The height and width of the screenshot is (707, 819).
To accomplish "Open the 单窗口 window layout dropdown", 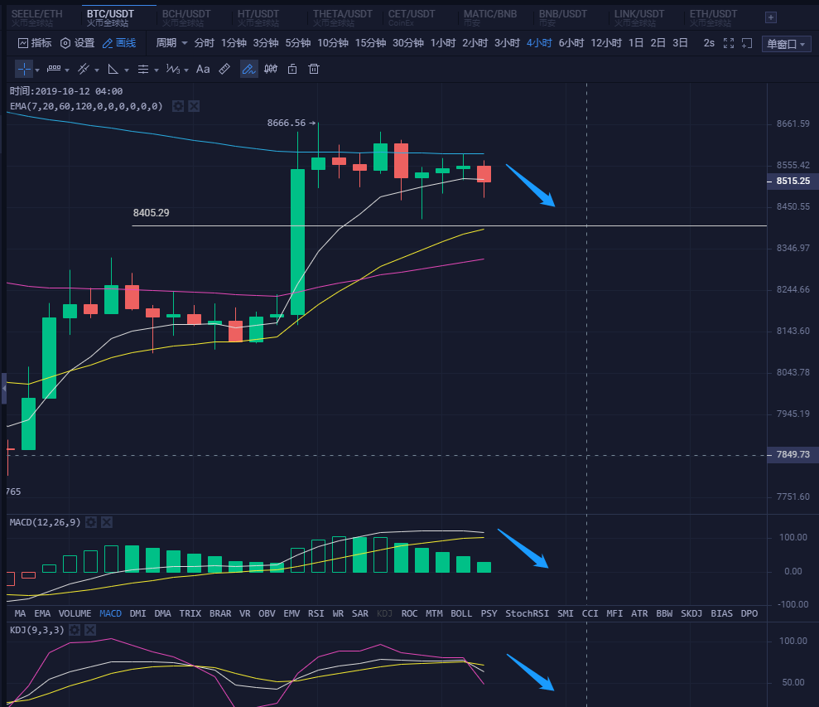I will click(786, 44).
